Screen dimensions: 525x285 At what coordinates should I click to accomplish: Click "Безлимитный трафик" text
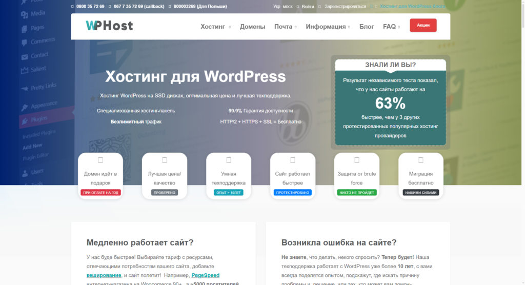(136, 121)
